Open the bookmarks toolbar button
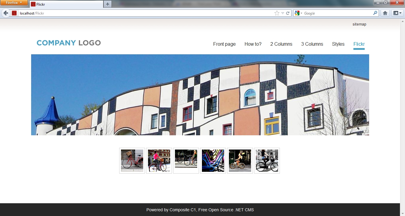The image size is (405, 216). [397, 13]
